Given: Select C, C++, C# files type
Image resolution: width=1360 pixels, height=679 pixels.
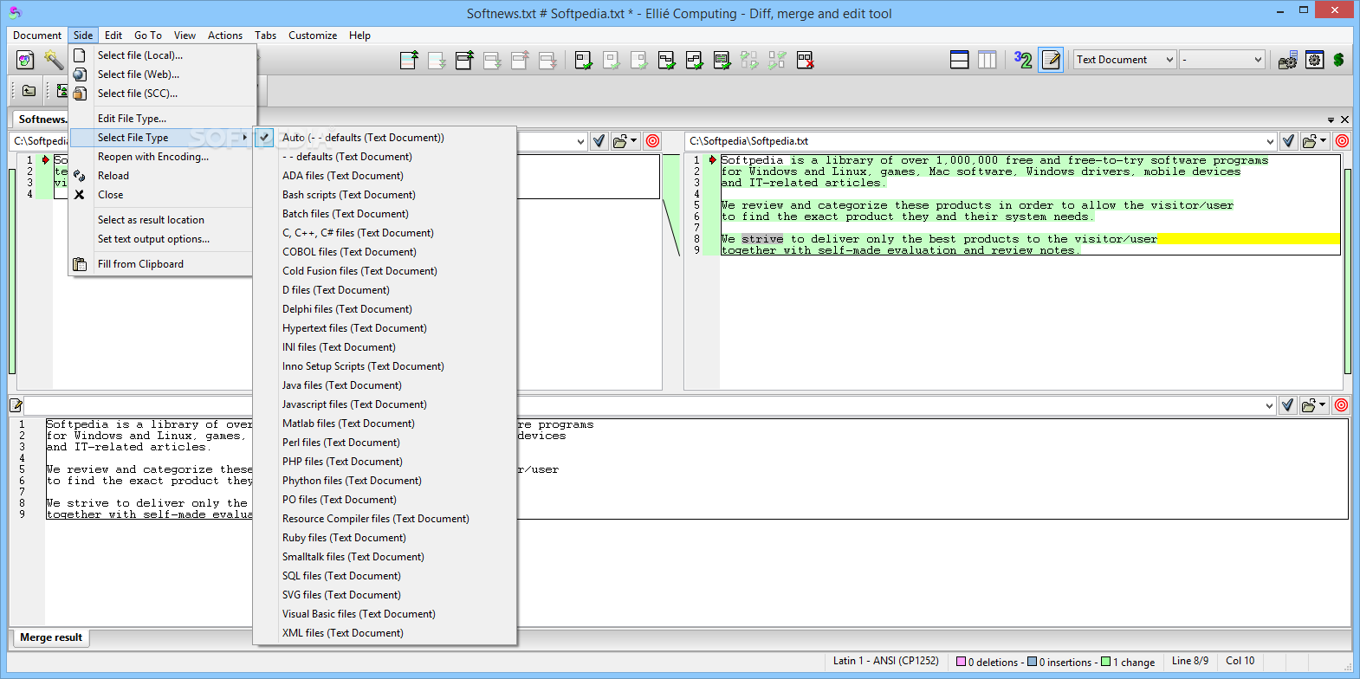Looking at the screenshot, I should tap(385, 233).
